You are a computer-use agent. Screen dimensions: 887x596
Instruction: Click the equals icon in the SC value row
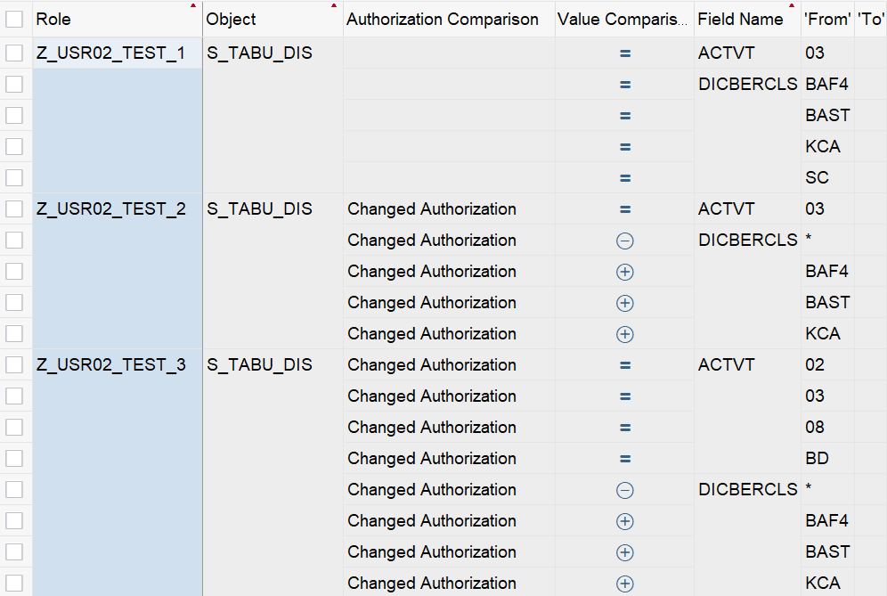click(x=625, y=178)
